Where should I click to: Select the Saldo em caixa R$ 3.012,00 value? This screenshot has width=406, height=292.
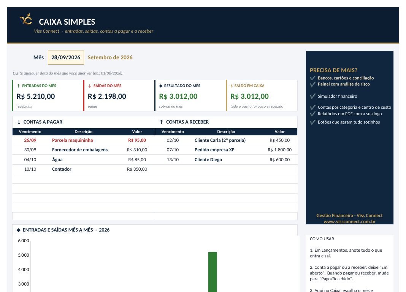pyautogui.click(x=250, y=96)
